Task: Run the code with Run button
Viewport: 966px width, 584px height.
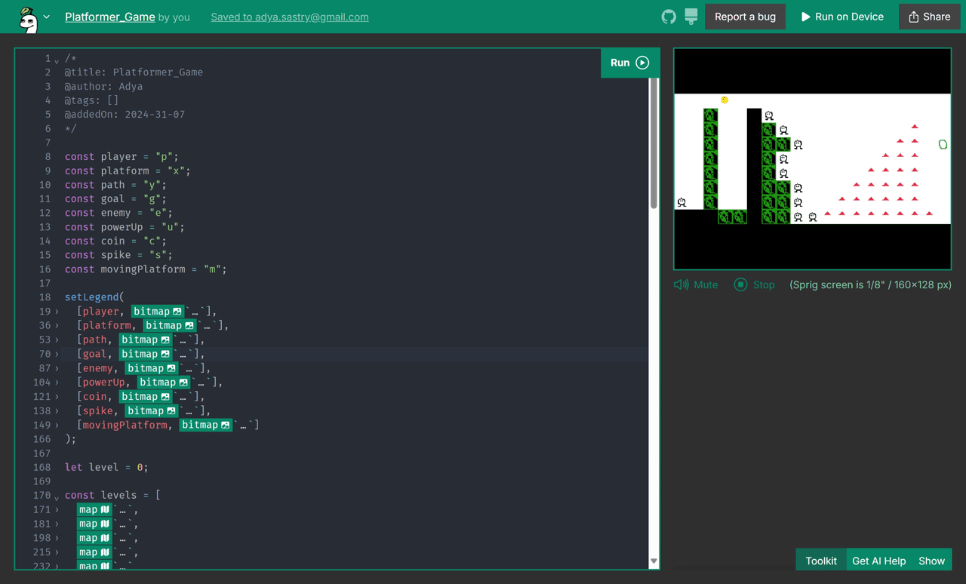Action: click(629, 63)
